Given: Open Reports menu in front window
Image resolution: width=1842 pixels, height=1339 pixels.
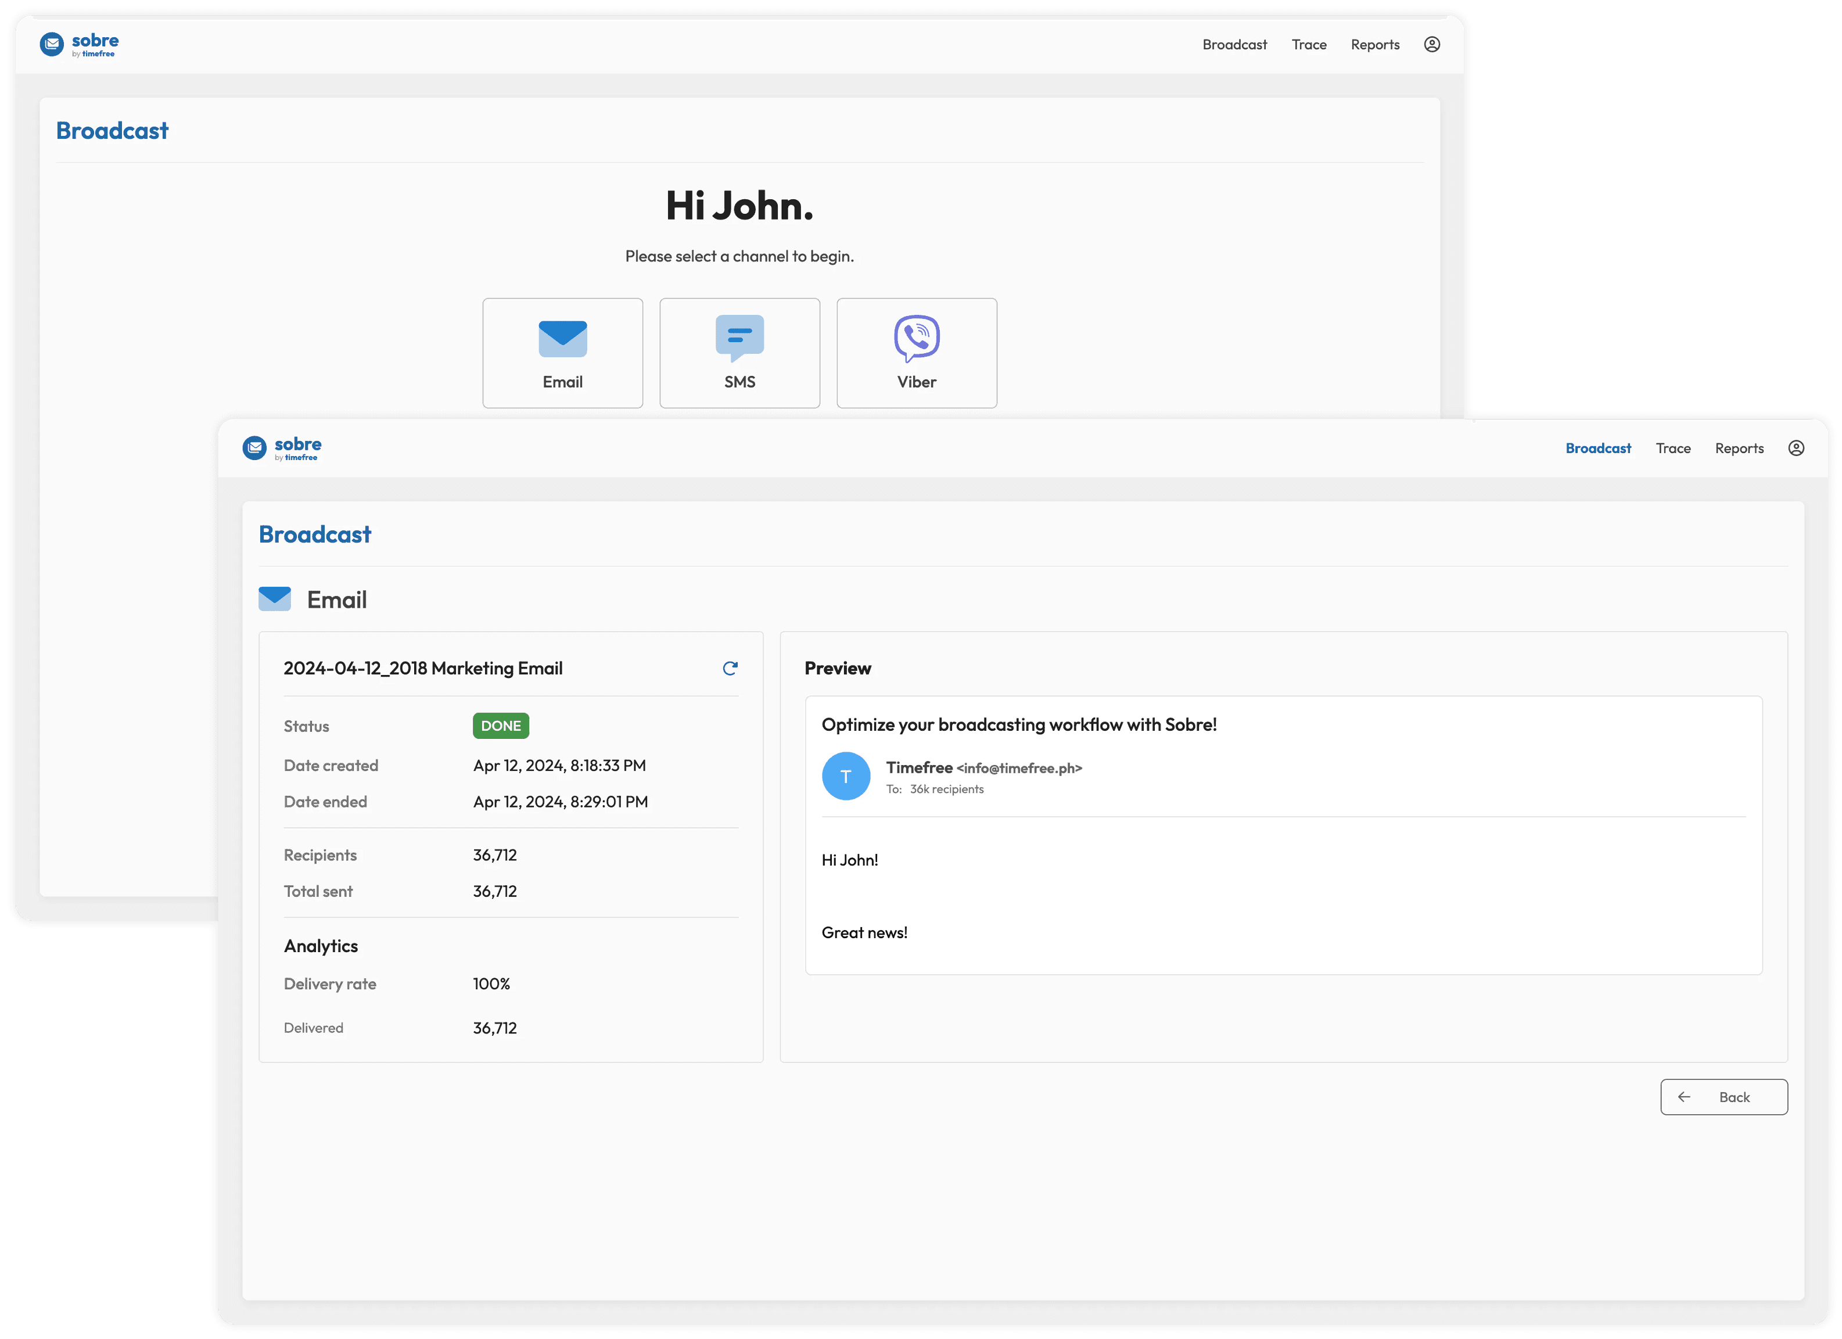Looking at the screenshot, I should tap(1739, 448).
